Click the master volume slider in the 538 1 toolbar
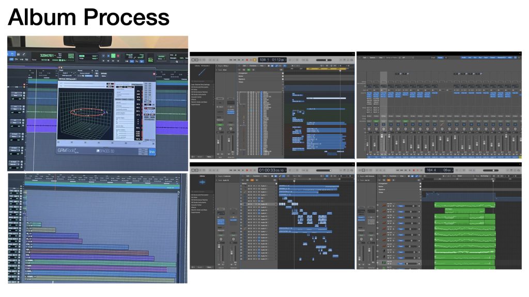Screen dimensions: 529x297 click(323, 60)
